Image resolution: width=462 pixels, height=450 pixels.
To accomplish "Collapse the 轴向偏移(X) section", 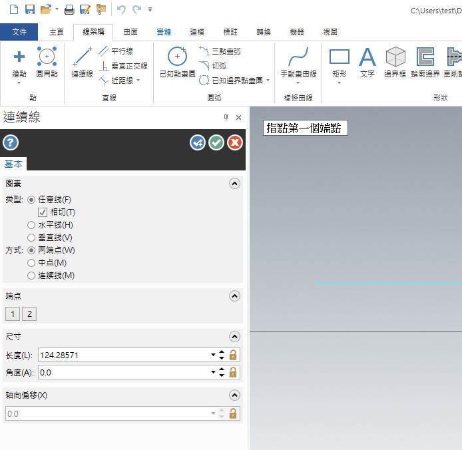I will pos(234,395).
